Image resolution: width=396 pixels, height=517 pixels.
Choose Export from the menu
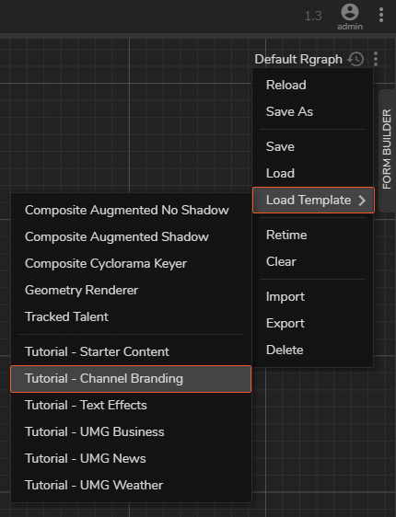pos(313,324)
